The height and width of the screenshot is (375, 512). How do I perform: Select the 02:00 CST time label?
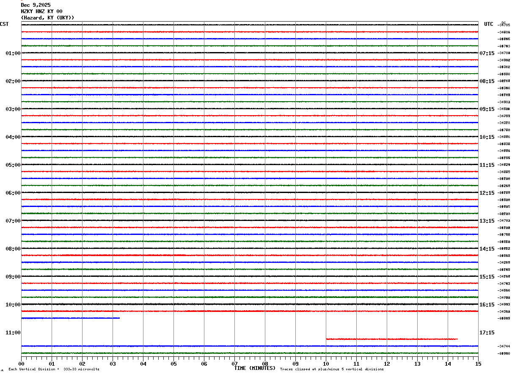coord(13,81)
